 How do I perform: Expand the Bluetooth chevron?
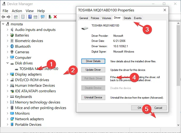[7, 46]
